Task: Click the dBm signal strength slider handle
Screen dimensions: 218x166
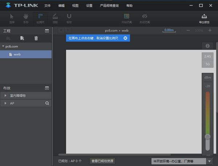Action: click(207, 137)
